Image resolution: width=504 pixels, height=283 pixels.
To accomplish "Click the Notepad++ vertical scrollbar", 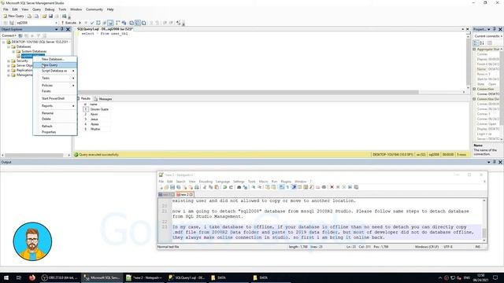I will (484, 220).
